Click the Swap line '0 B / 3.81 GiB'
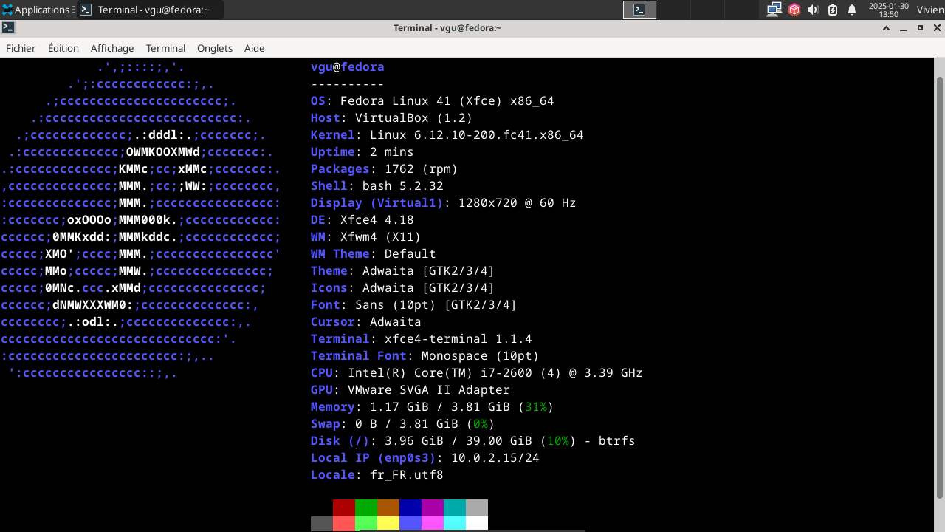Screen dimensions: 945x532 [x=403, y=423]
